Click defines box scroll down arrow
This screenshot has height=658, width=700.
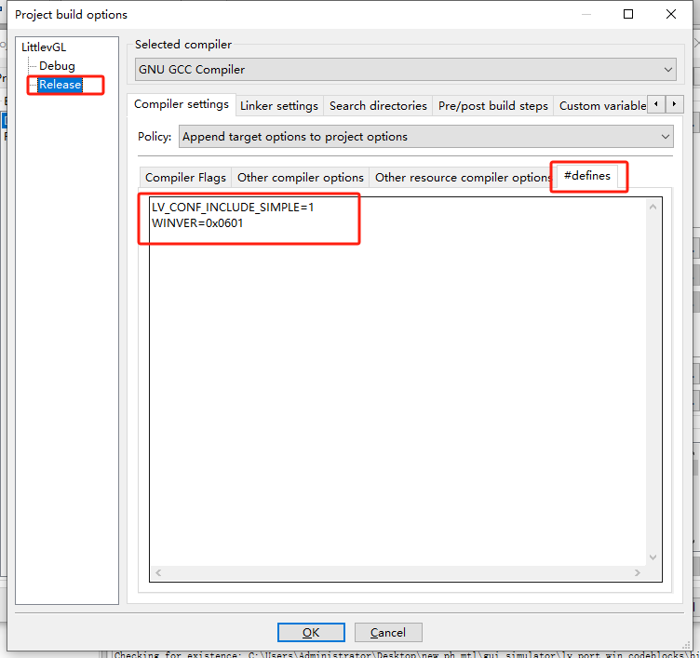[x=653, y=557]
